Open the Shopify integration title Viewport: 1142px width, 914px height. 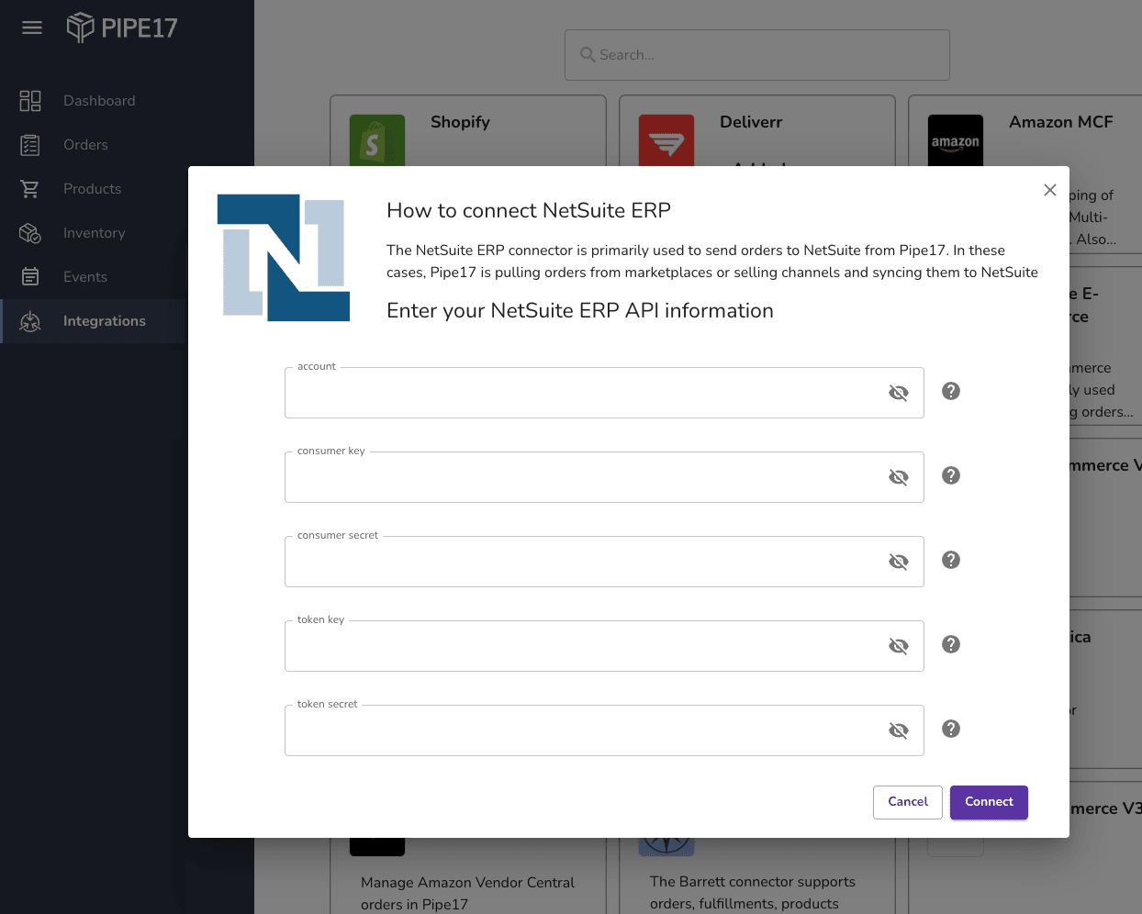(x=460, y=122)
